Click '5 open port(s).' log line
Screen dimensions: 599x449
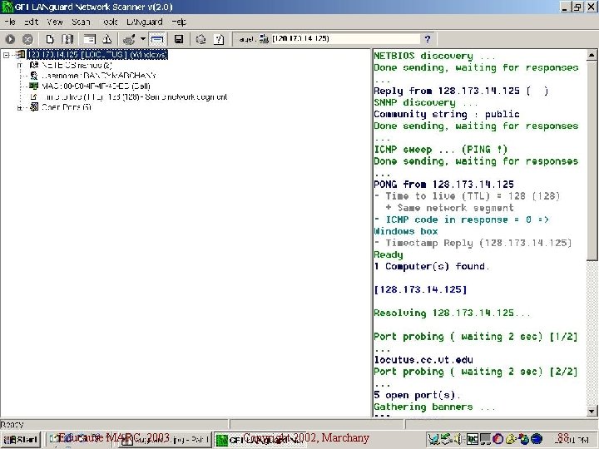[417, 395]
